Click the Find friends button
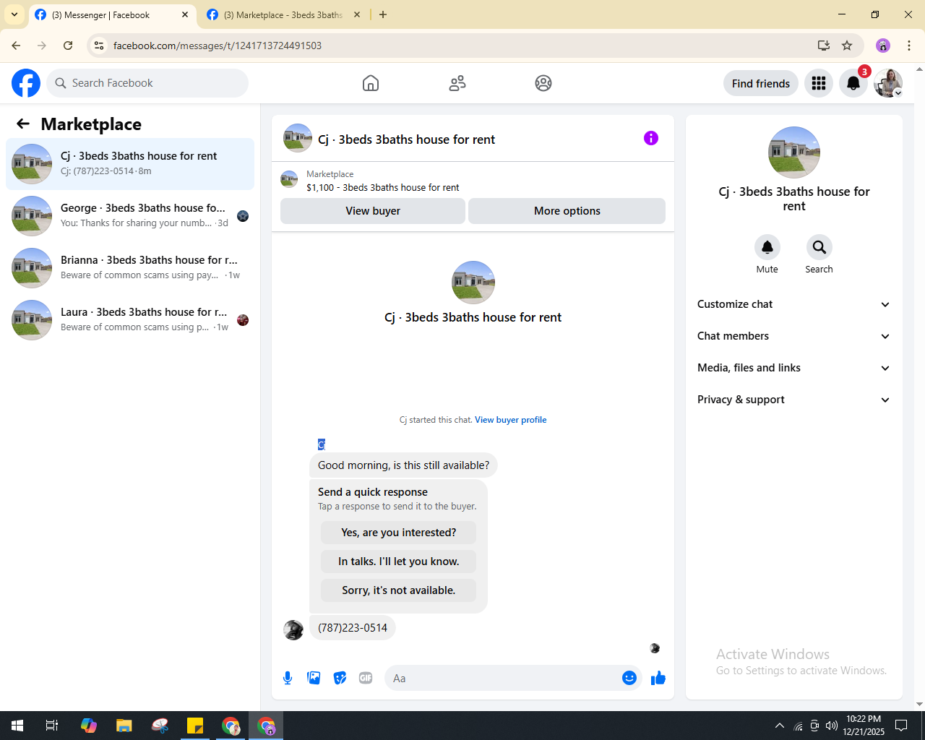 761,83
